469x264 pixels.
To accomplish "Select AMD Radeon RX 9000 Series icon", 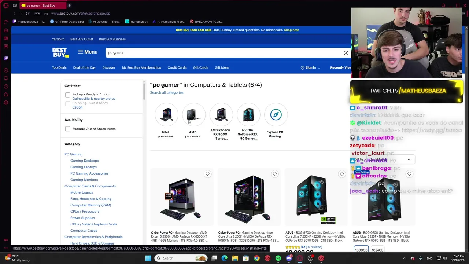I will click(x=221, y=115).
